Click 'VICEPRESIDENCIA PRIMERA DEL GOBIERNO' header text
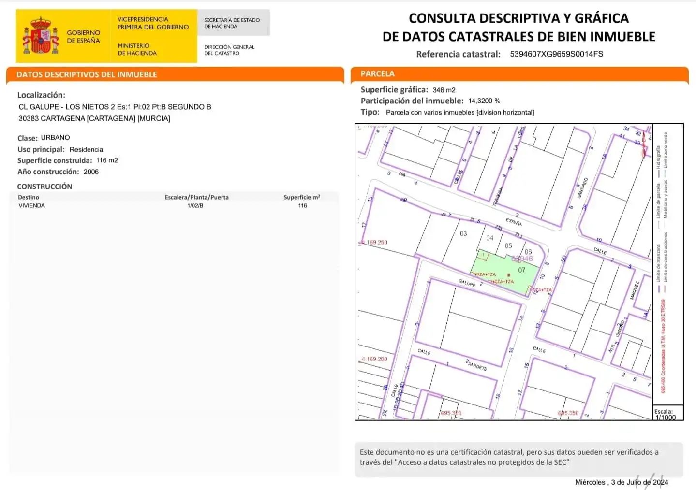Image resolution: width=696 pixels, height=490 pixels. 153,23
